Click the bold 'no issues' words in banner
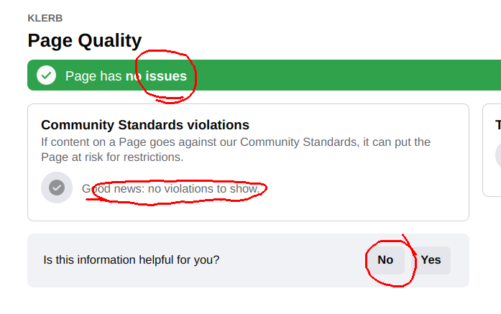Screen dimensions: 501x314 coord(156,76)
